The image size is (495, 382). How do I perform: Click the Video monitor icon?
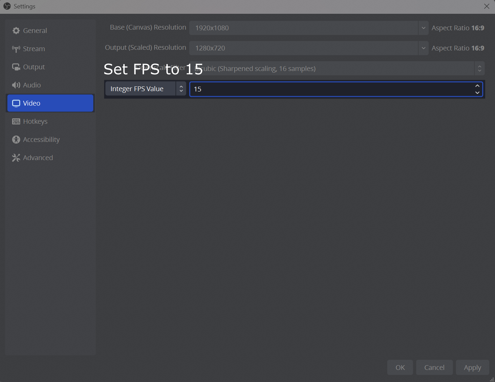(16, 103)
